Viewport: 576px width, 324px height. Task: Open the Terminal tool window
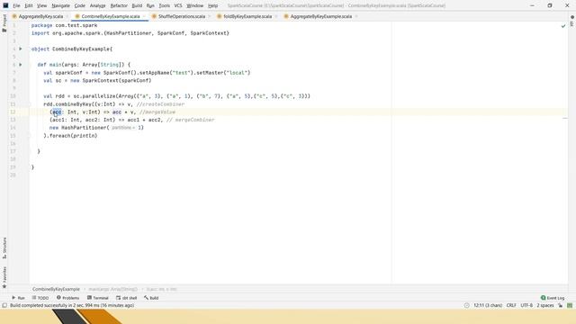[x=98, y=298]
